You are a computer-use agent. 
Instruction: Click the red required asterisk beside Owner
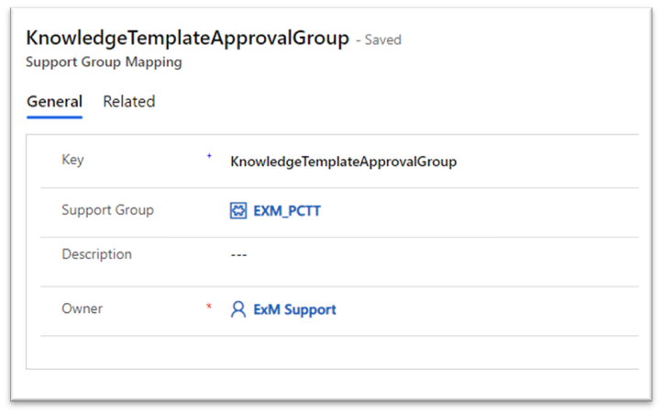(x=208, y=307)
